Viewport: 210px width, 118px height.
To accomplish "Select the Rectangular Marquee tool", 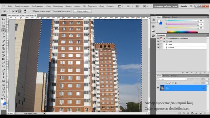I will click(4, 23).
